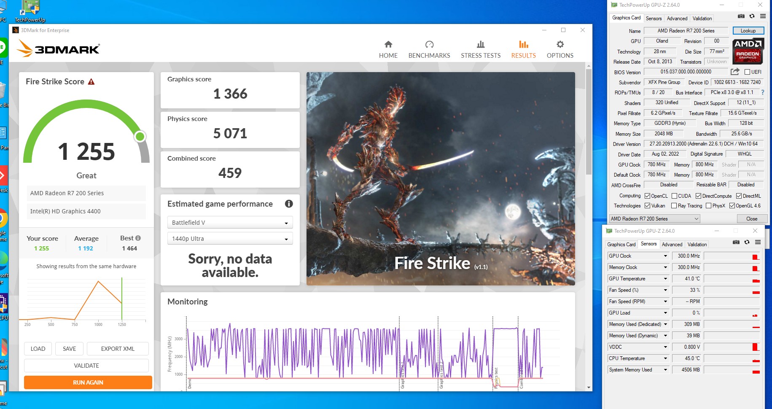Toggle the PhysX checkbox
Image resolution: width=772 pixels, height=409 pixels.
click(x=708, y=206)
